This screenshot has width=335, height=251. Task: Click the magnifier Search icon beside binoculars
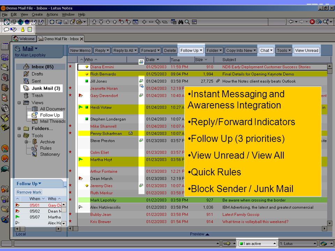(187, 22)
